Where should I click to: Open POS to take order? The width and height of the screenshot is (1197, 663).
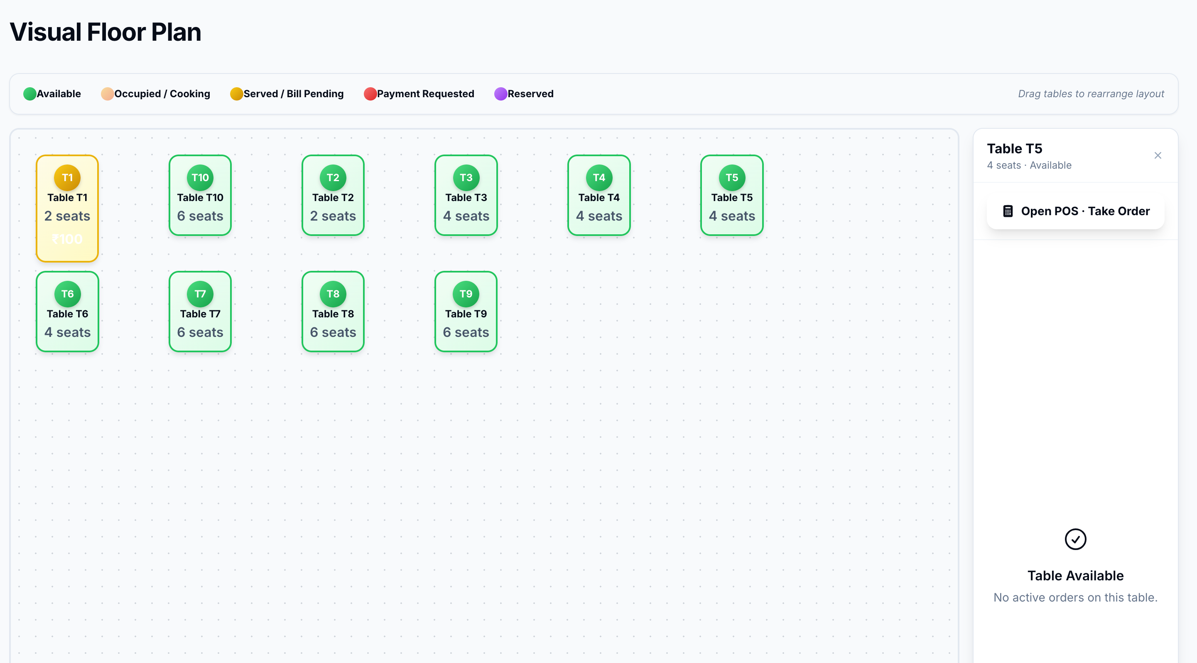pos(1075,211)
